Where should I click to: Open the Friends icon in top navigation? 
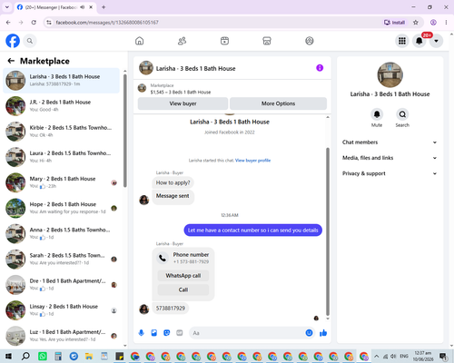(182, 41)
